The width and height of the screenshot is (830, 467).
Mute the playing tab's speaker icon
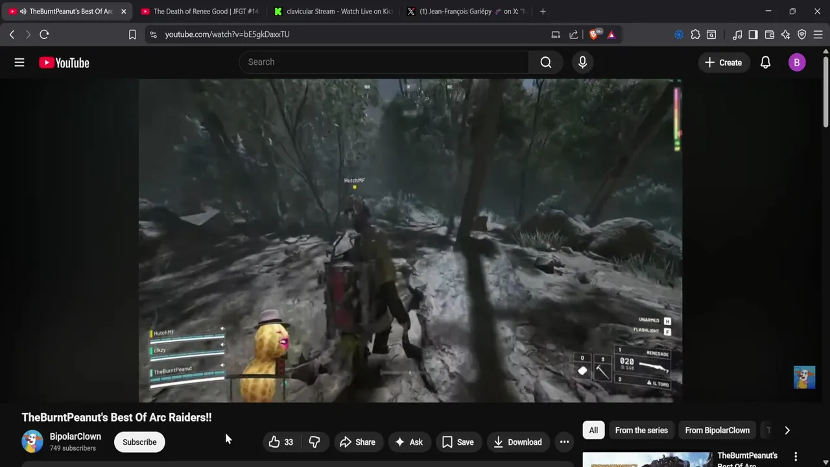coord(23,12)
